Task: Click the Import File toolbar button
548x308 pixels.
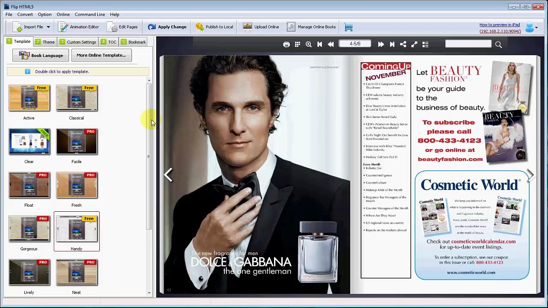Action: pyautogui.click(x=29, y=27)
